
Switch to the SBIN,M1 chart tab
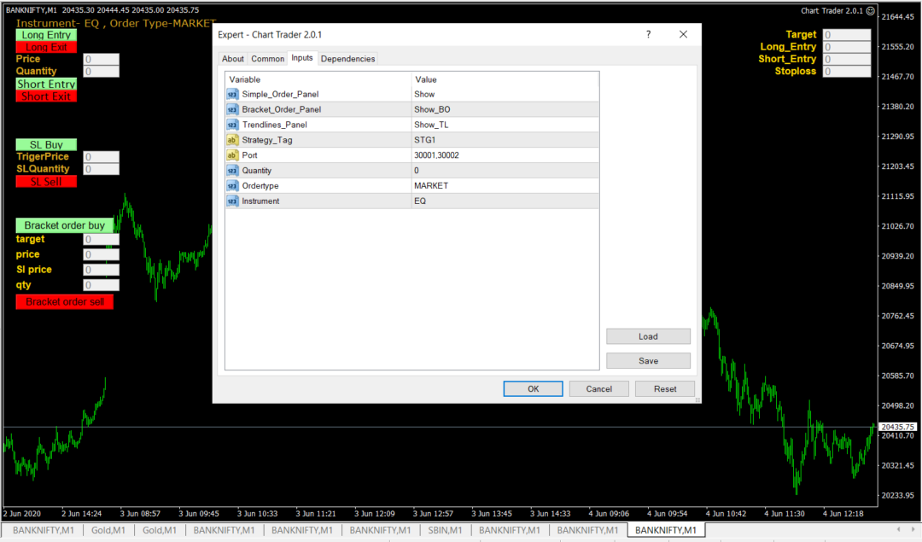click(445, 529)
